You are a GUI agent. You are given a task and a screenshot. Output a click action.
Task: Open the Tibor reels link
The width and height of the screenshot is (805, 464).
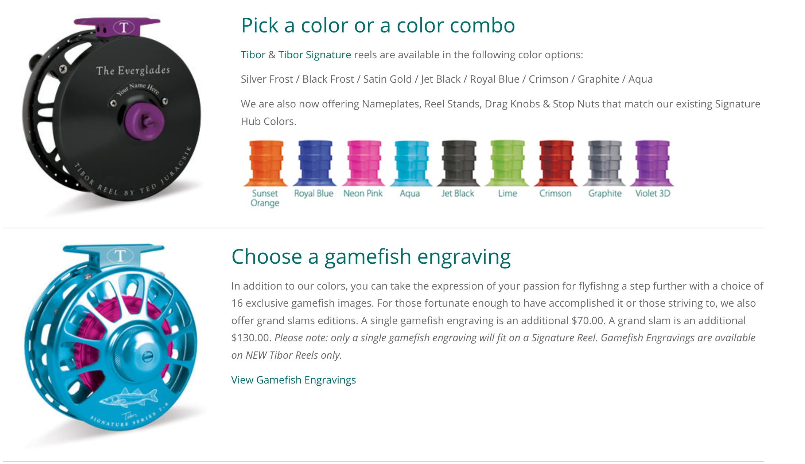point(253,55)
